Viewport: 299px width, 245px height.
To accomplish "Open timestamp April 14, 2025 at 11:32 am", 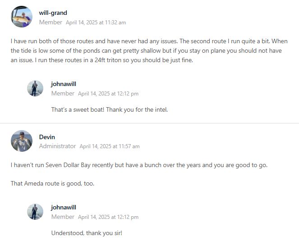I will tap(96, 23).
